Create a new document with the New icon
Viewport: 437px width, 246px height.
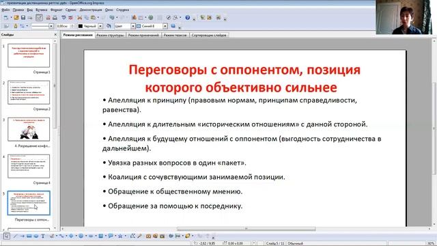[6, 18]
